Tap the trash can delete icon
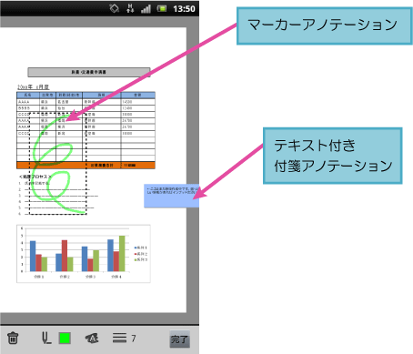413x354 pixels. click(x=13, y=338)
